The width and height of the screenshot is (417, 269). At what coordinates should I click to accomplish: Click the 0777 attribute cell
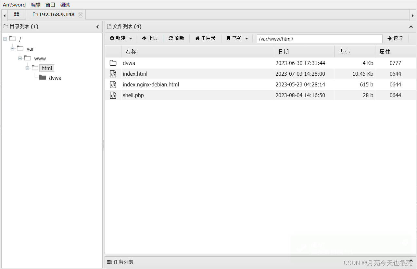pyautogui.click(x=395, y=63)
